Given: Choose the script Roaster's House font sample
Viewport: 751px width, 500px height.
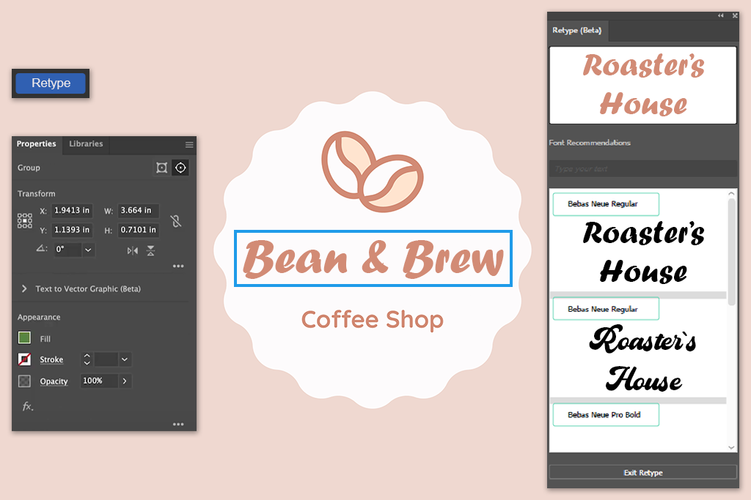Looking at the screenshot, I should tap(643, 359).
